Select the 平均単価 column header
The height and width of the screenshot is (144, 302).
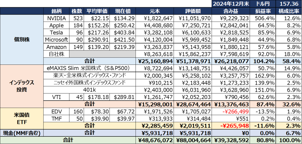pyautogui.click(x=97, y=11)
